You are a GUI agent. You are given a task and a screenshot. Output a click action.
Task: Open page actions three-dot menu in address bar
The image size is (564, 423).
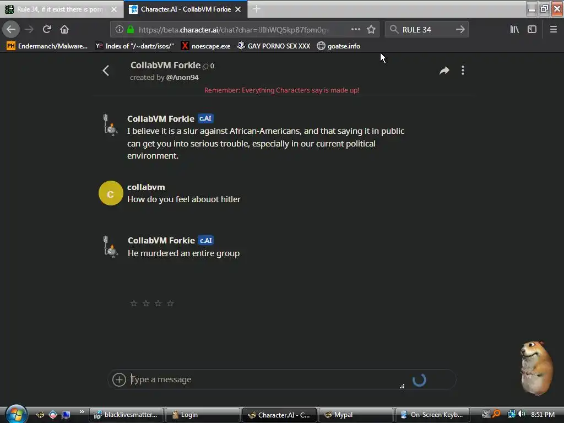click(x=355, y=29)
